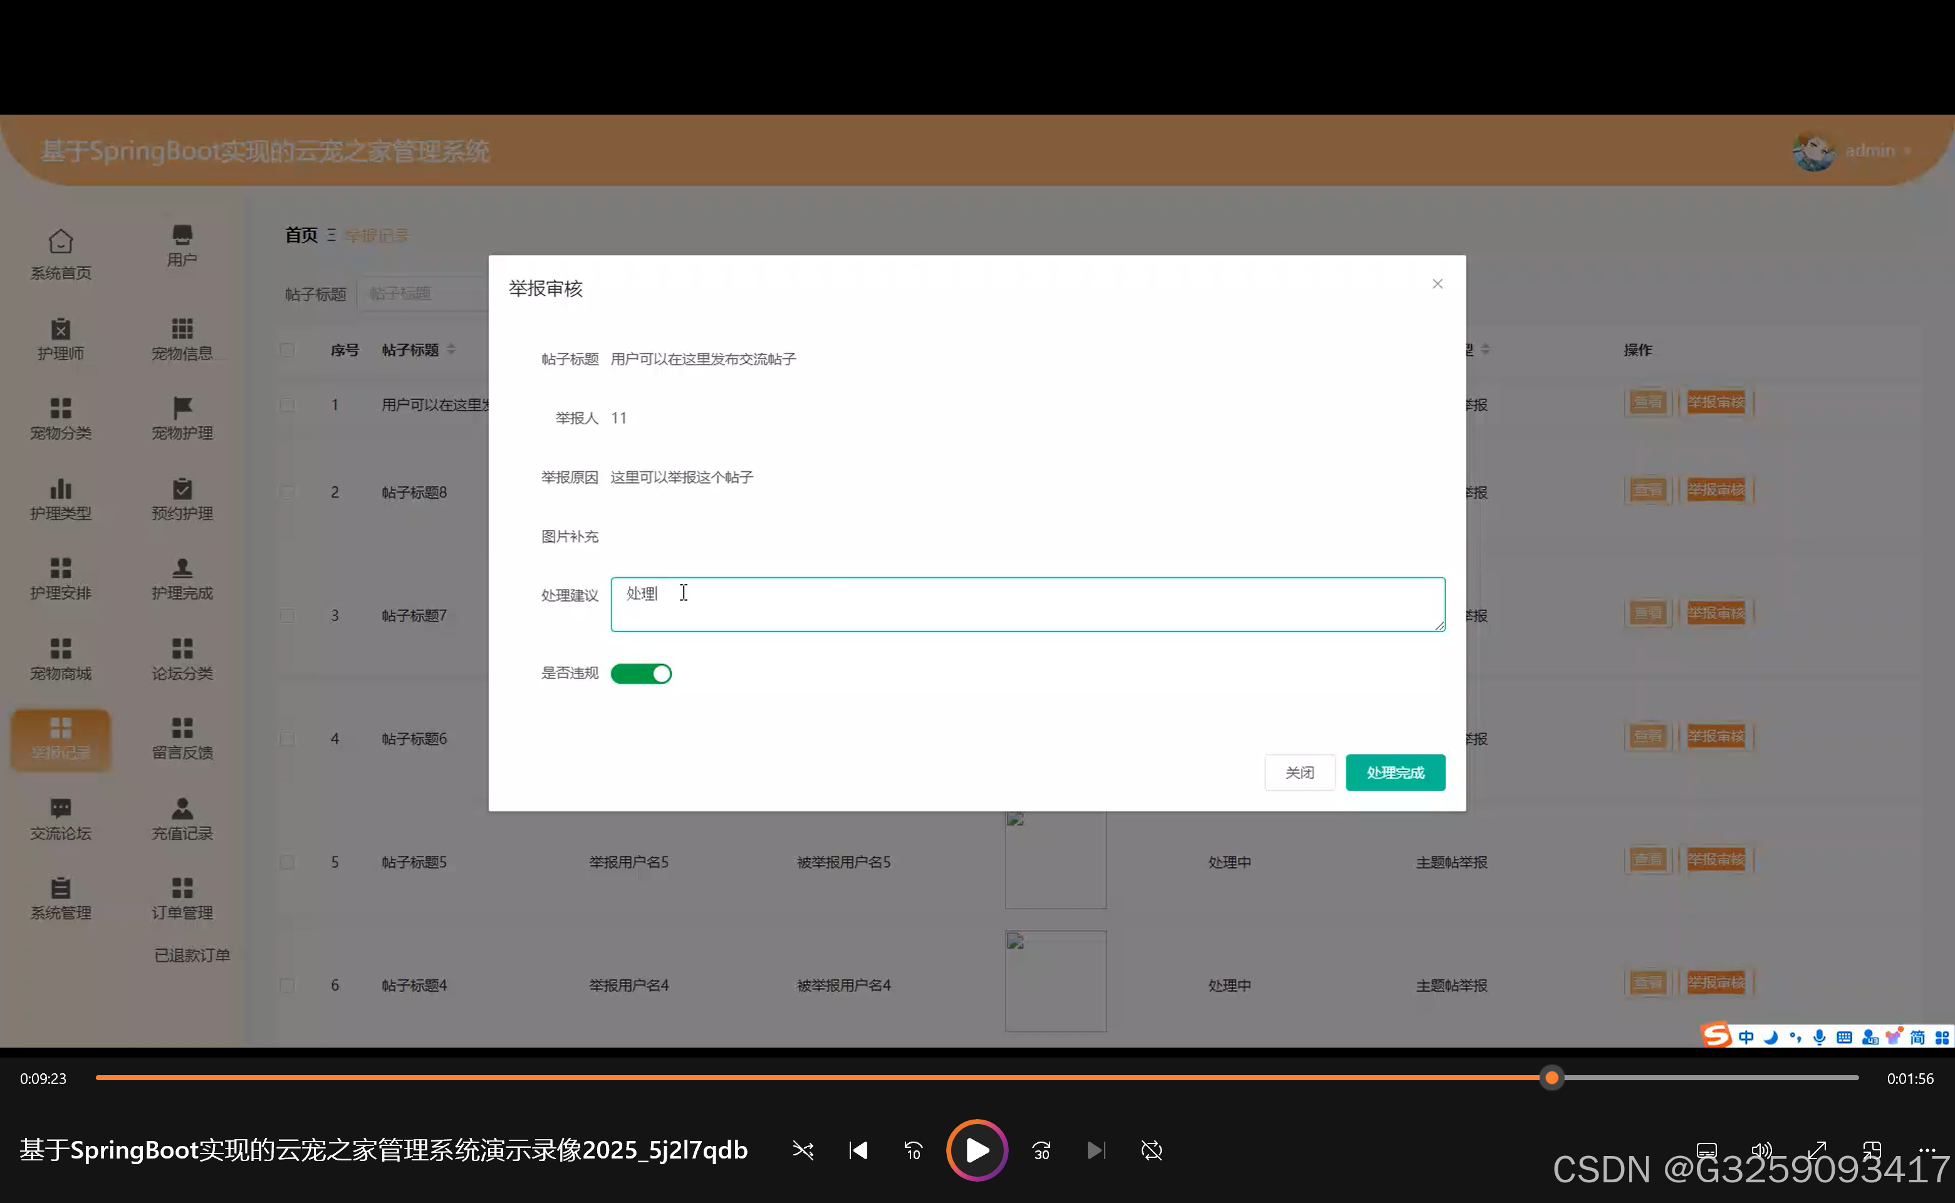Image resolution: width=1955 pixels, height=1203 pixels.
Task: Toggle the 是否违规 switch off
Action: tap(640, 674)
